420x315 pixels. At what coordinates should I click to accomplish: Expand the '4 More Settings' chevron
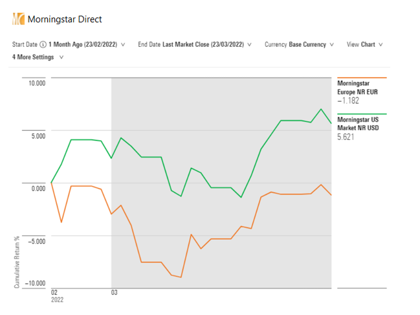[61, 57]
